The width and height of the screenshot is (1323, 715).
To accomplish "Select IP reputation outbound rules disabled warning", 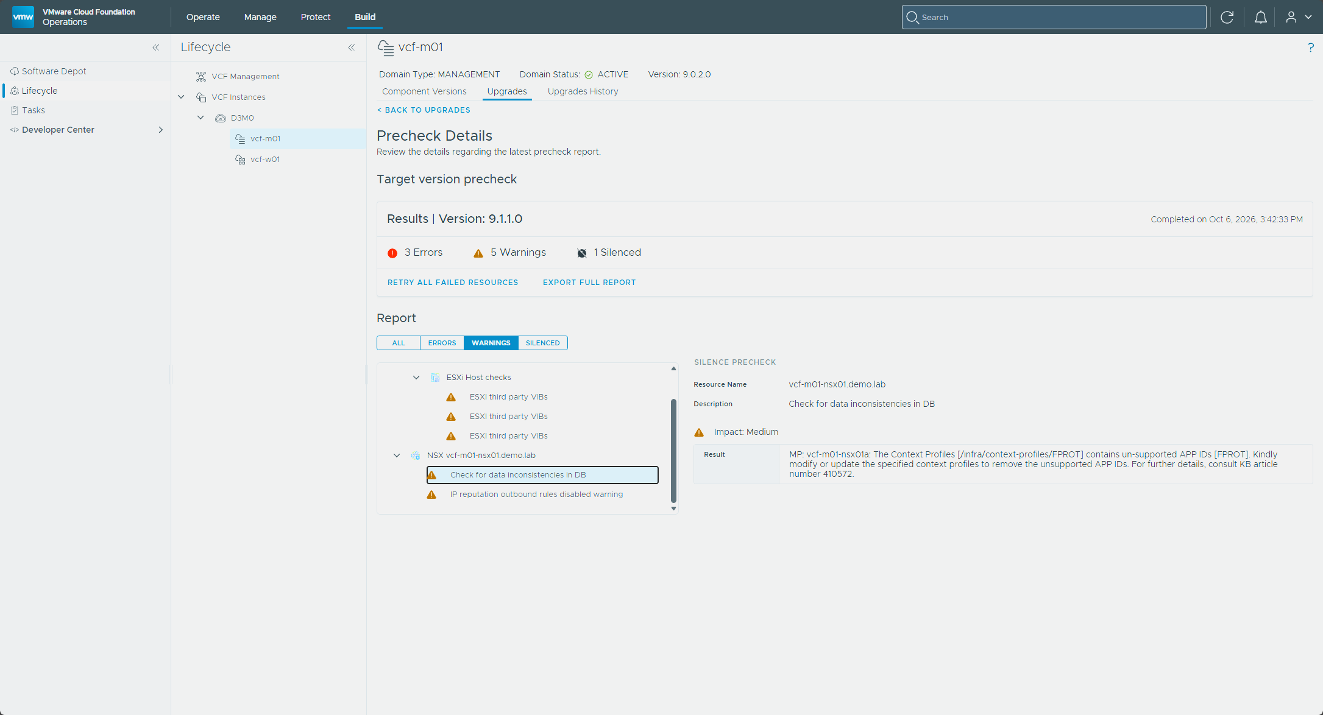I will point(536,495).
